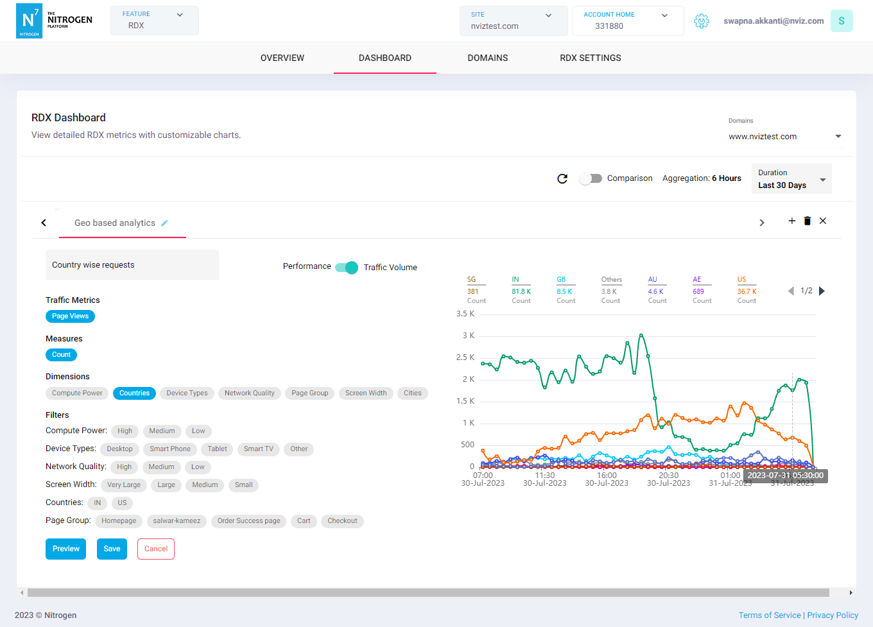The image size is (873, 627).
Task: Edit the Geo based analytics tab name
Action: 164,223
